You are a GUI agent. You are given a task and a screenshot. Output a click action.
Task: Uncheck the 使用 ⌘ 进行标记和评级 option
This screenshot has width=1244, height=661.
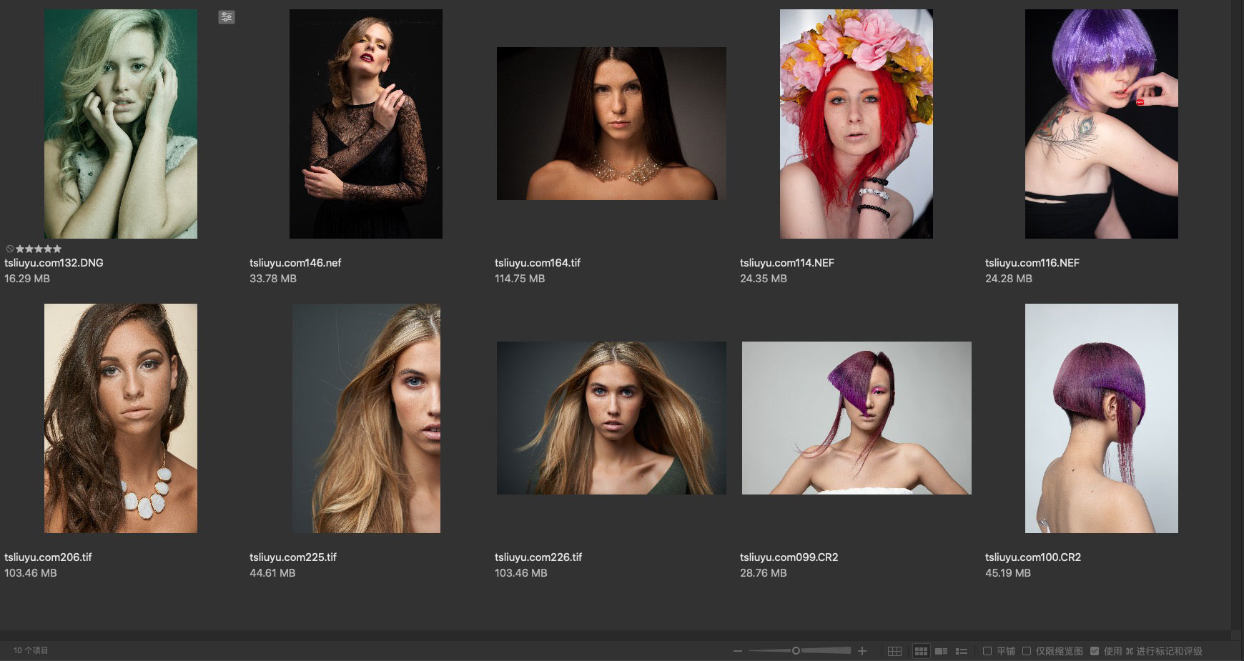tap(1095, 651)
